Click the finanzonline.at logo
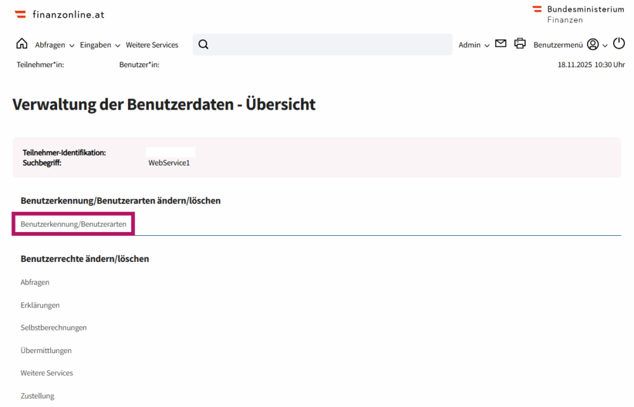 (x=60, y=14)
